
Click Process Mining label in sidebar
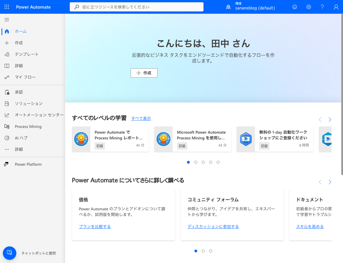(28, 126)
